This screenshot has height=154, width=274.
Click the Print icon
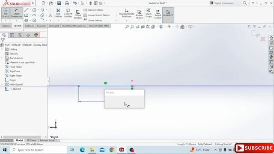pos(67,3)
